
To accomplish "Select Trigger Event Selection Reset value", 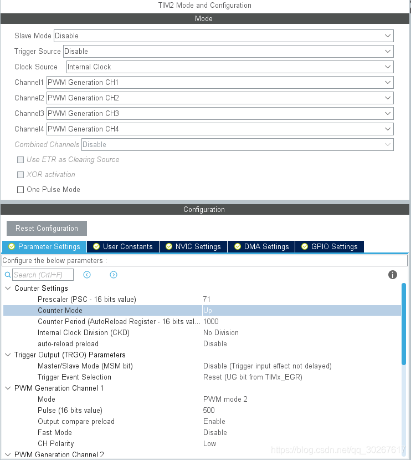I will [x=253, y=377].
